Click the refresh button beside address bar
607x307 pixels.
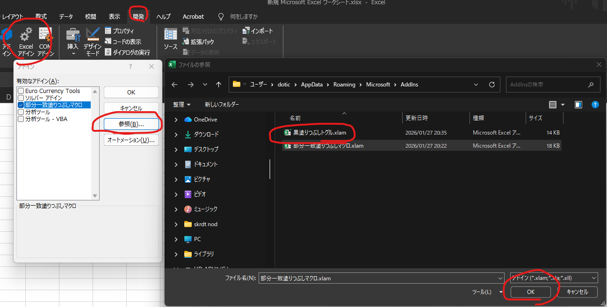pos(491,85)
